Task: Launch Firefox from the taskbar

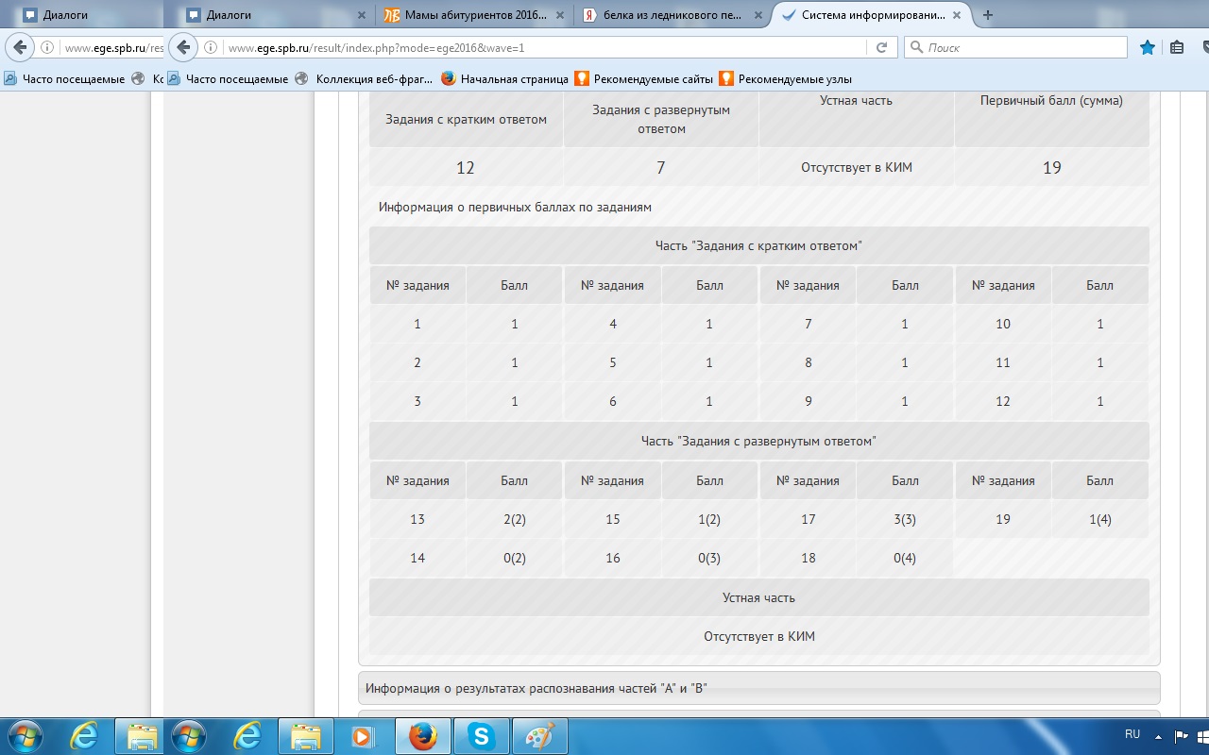Action: (423, 736)
